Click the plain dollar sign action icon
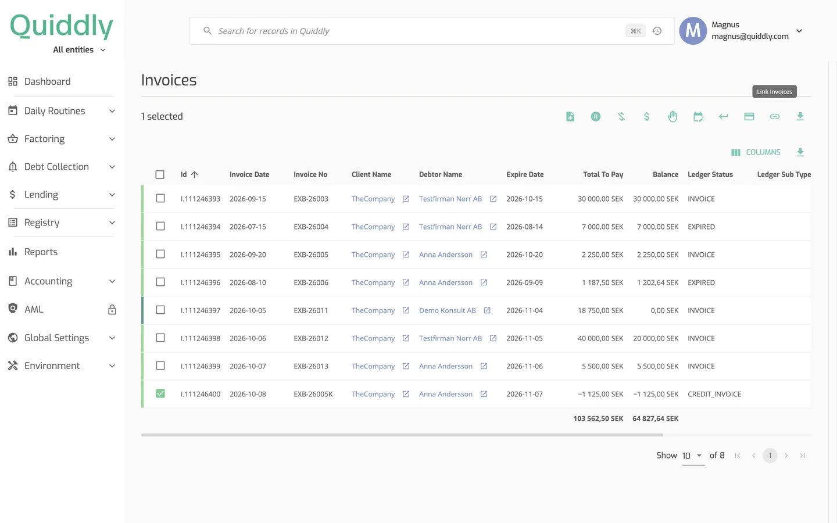Viewport: 837px width, 523px height. (647, 117)
